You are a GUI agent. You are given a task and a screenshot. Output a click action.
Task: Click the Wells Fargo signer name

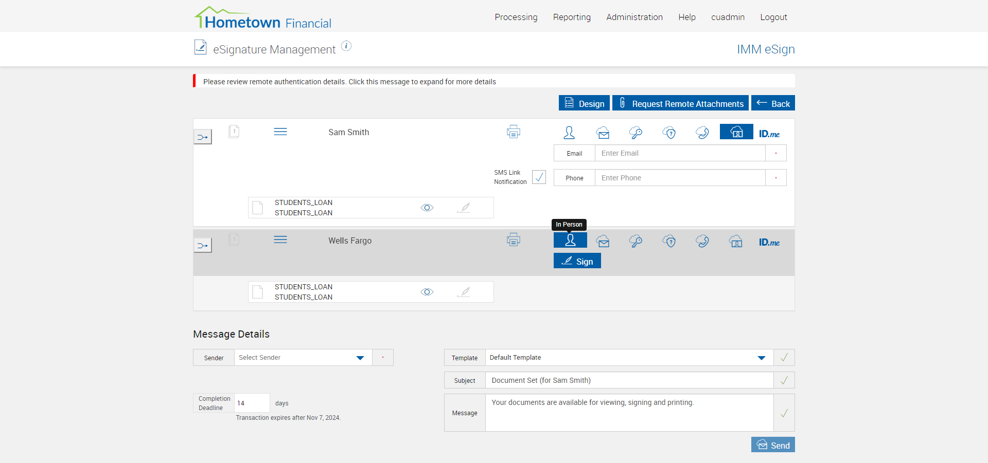(350, 240)
